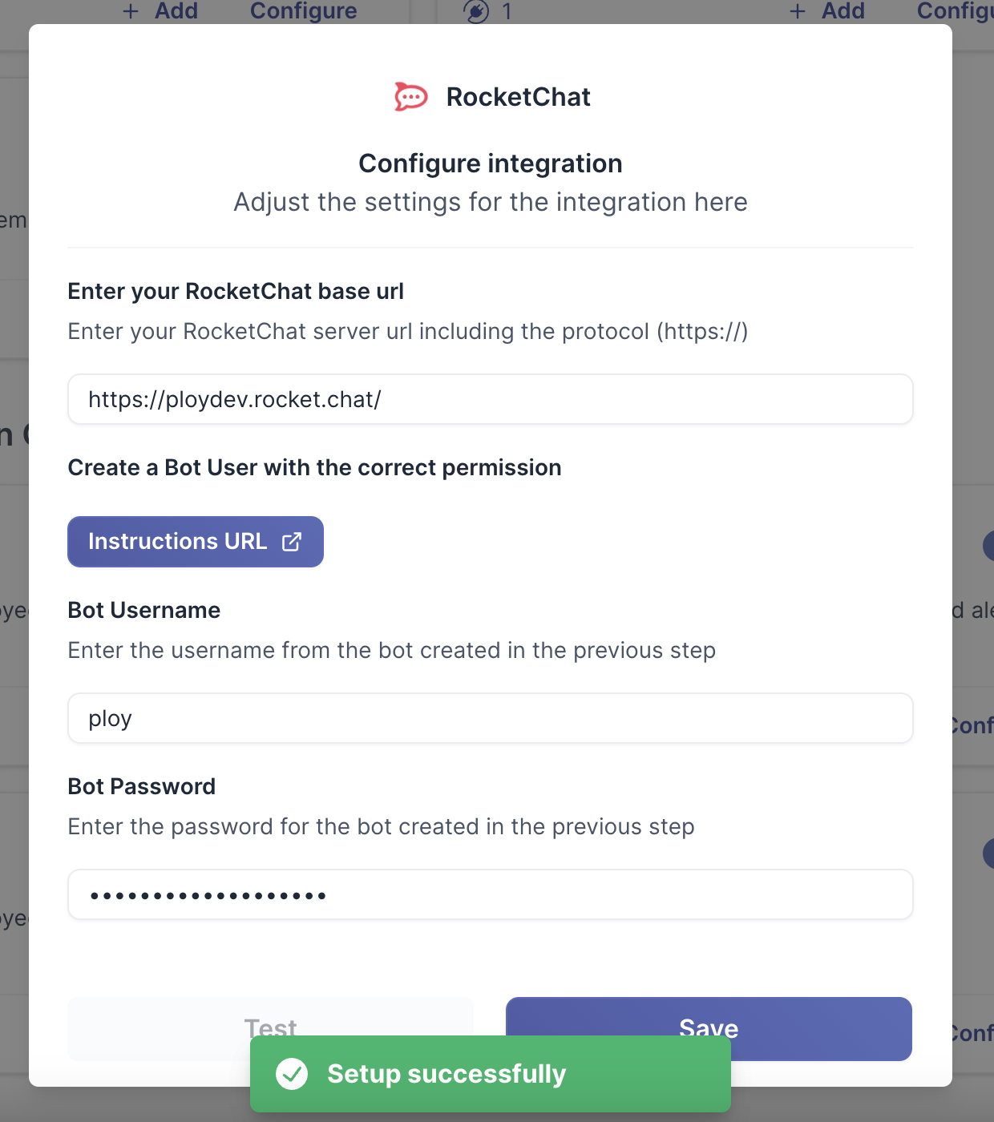Select the Bot Password field
The width and height of the screenshot is (994, 1122).
(x=490, y=894)
